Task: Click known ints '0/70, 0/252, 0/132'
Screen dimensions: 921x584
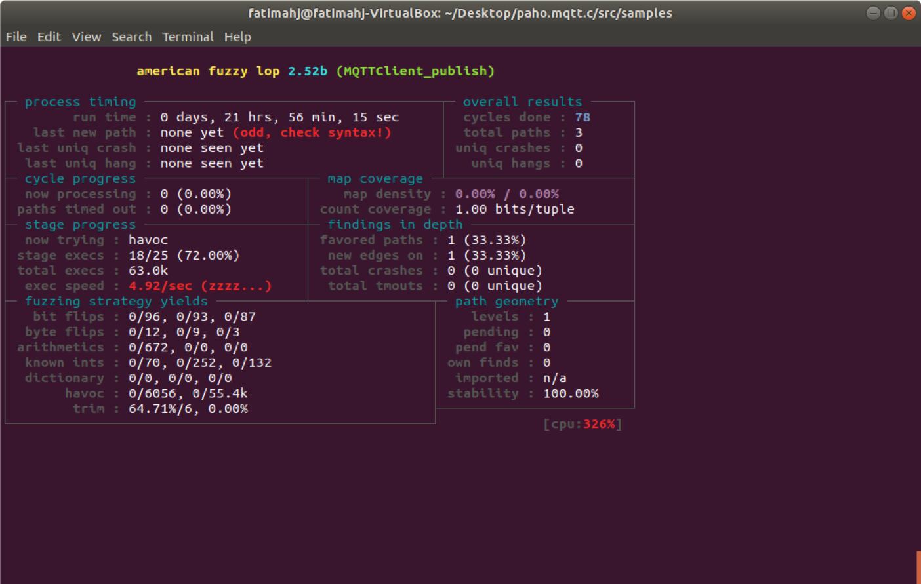Action: [x=199, y=362]
